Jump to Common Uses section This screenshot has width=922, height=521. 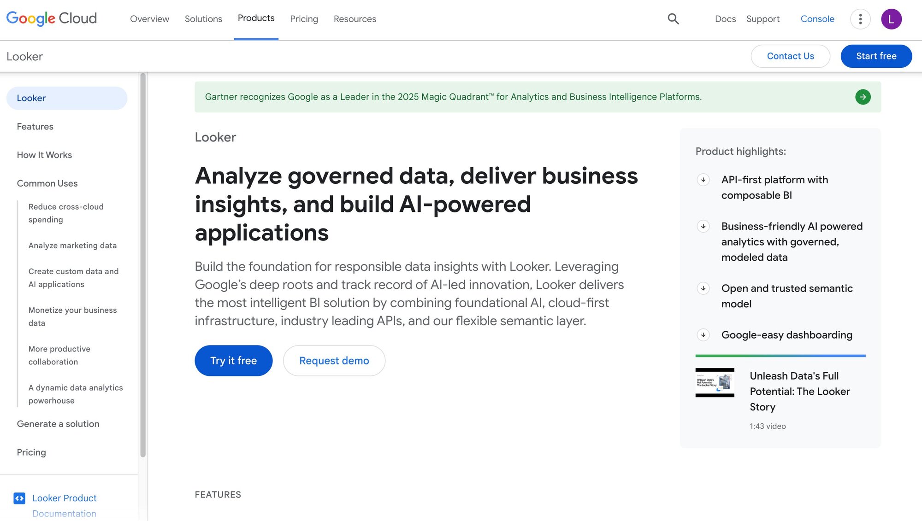click(x=47, y=183)
